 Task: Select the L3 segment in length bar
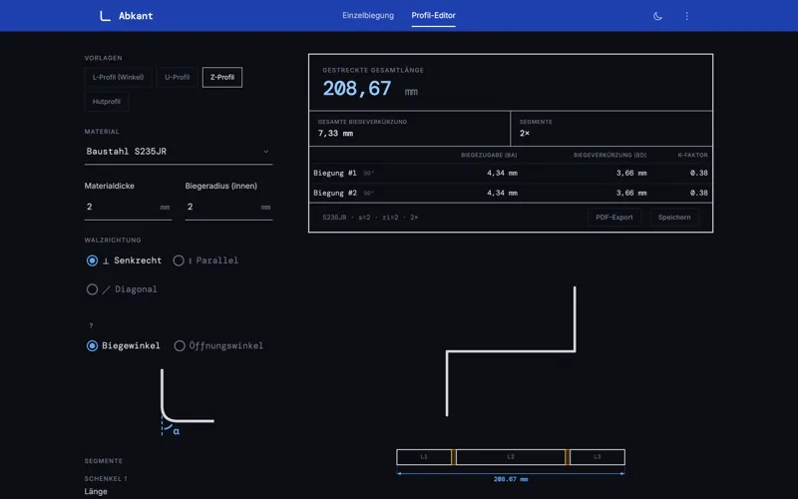[x=597, y=457]
